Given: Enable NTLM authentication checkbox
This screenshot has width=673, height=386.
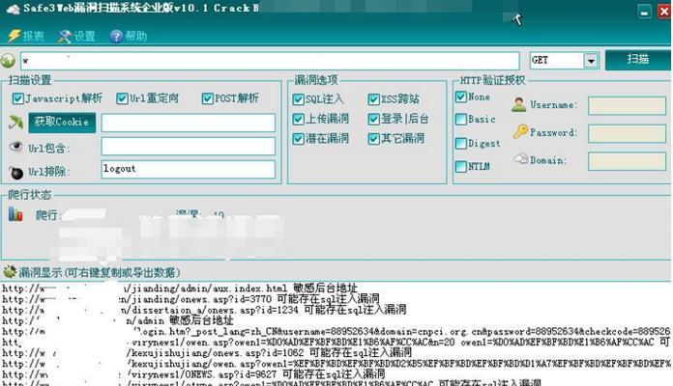Looking at the screenshot, I should point(461,166).
